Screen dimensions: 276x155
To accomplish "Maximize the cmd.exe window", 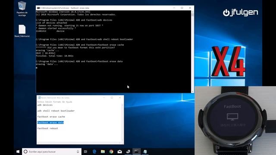I will point(182,8).
